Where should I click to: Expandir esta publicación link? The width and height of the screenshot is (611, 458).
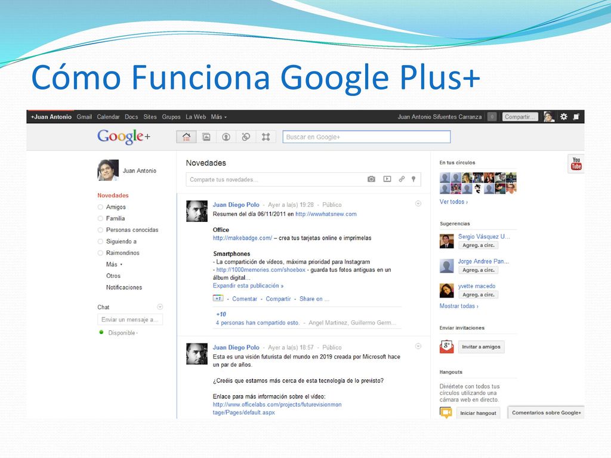248,286
